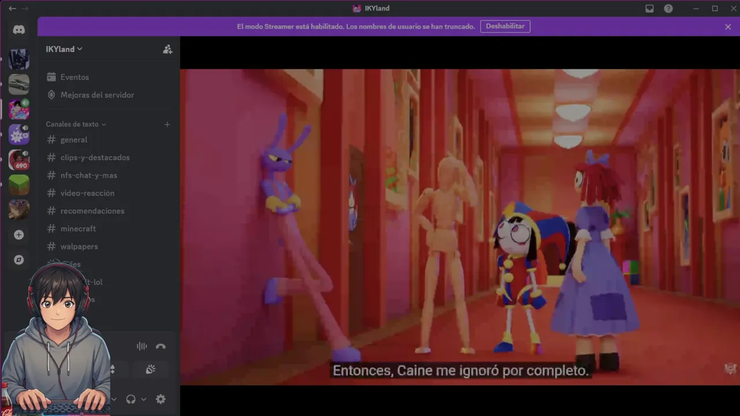The image size is (740, 416).
Task: Open Discord help icon
Action: pos(668,9)
